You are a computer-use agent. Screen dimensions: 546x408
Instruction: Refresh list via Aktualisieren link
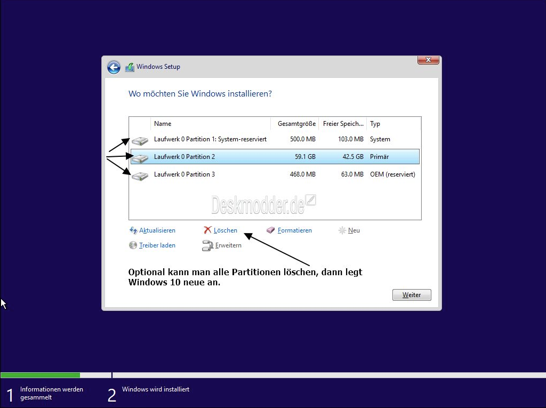157,230
